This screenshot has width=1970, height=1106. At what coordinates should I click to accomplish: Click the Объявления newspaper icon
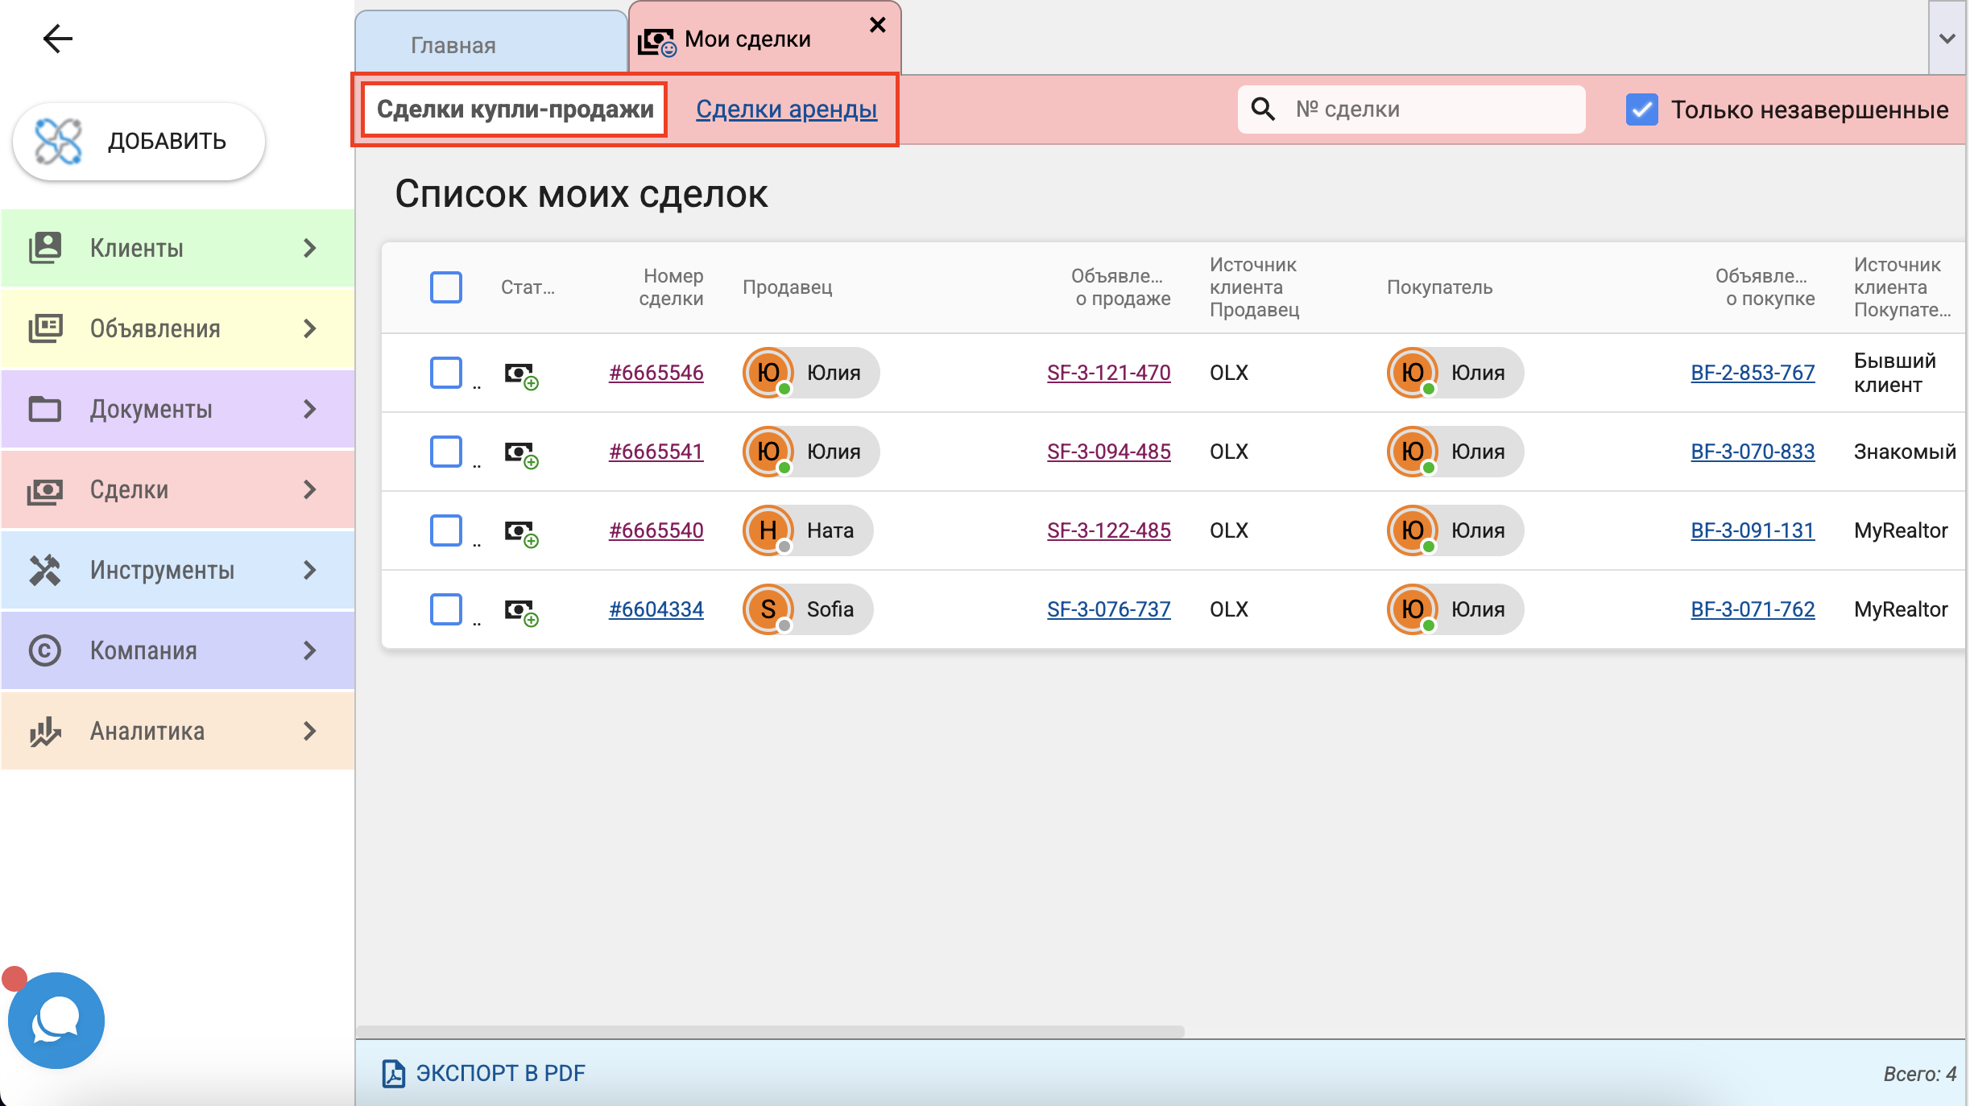click(45, 328)
